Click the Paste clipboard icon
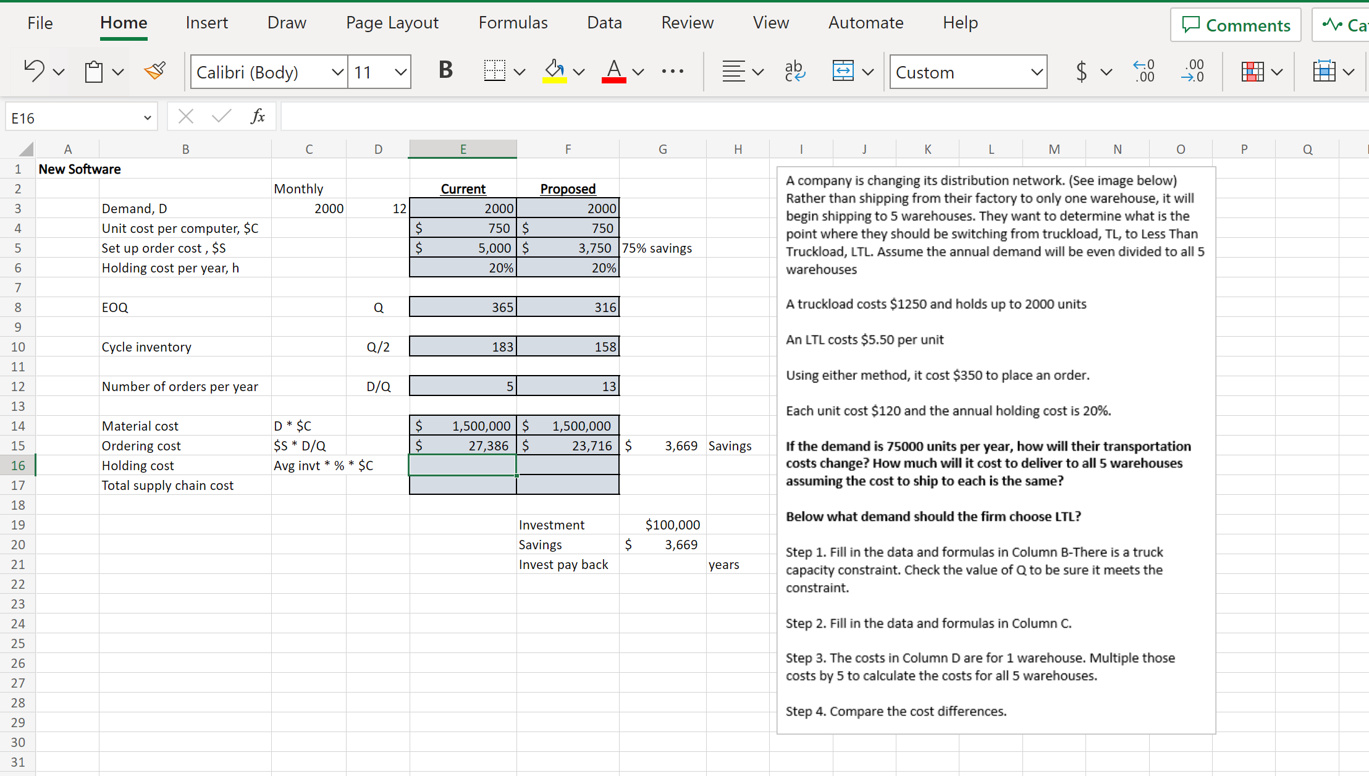Viewport: 1369px width, 776px height. [94, 72]
